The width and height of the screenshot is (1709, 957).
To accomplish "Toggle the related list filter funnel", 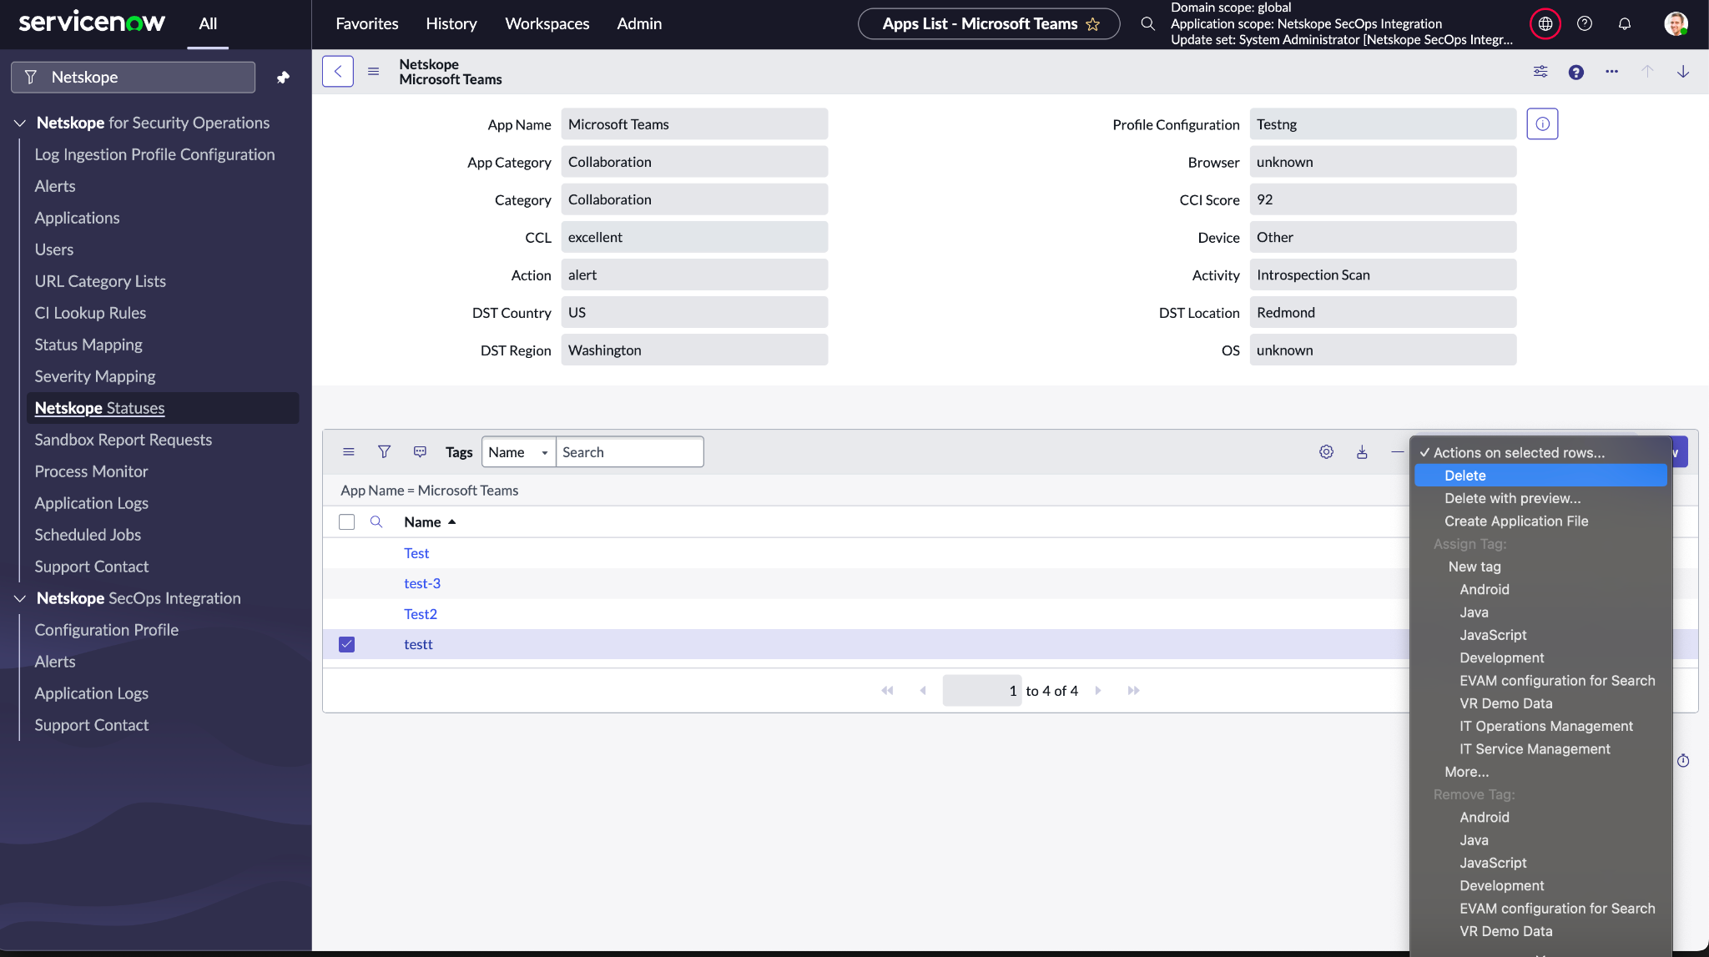I will [384, 451].
